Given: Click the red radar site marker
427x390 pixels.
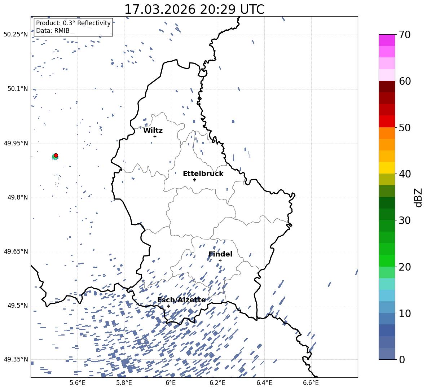Looking at the screenshot, I should [56, 155].
